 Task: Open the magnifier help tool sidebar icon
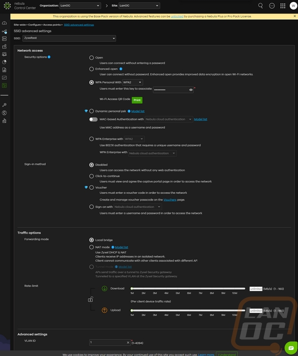point(4,105)
